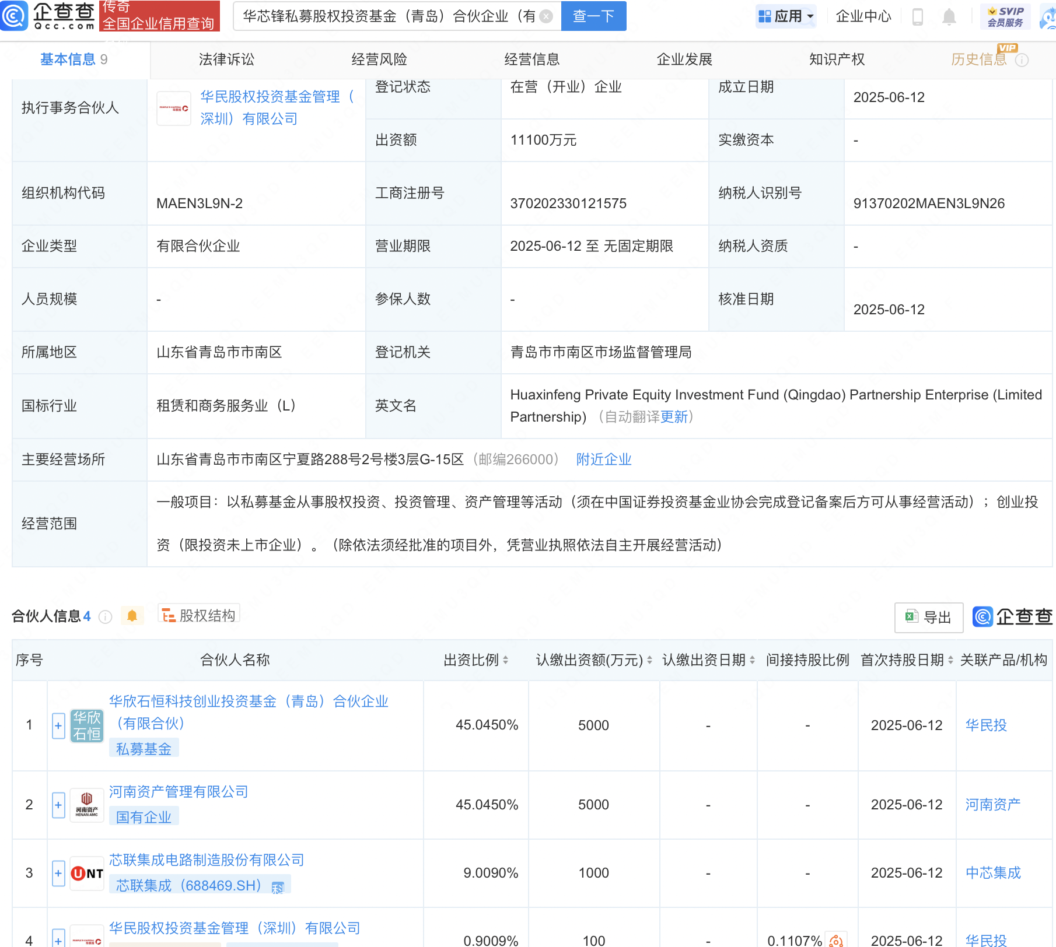This screenshot has width=1056, height=947.
Task: Click the Qichacha logo above the partner table
Action: tap(1012, 617)
